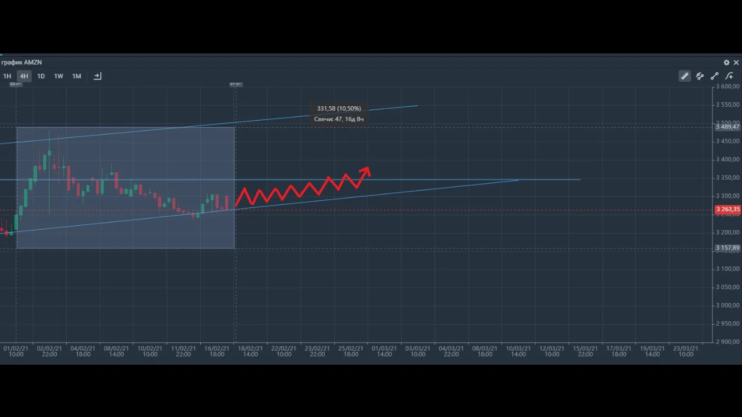Click the red current price label 3 263,35
This screenshot has width=742, height=417.
point(728,210)
